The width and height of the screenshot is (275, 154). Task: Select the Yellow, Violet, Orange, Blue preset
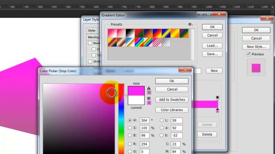pos(112,42)
